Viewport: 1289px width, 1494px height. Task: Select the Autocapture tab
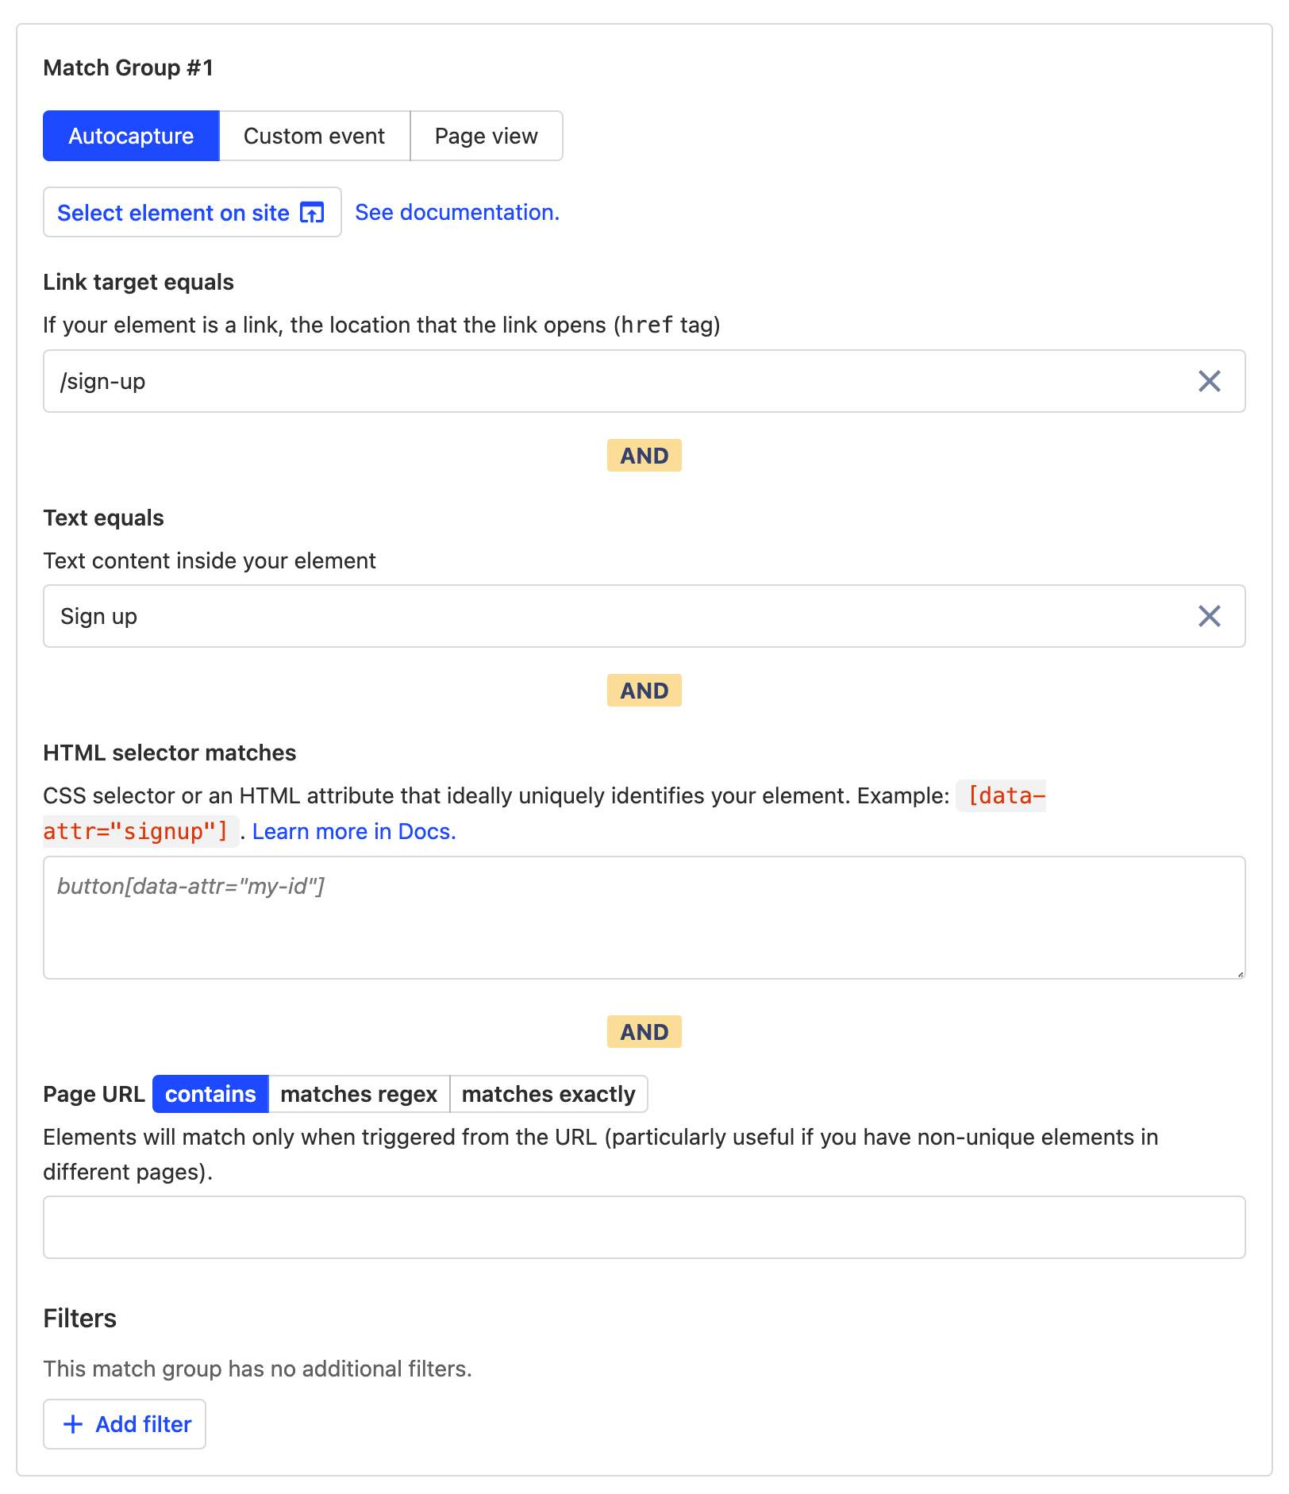tap(130, 136)
